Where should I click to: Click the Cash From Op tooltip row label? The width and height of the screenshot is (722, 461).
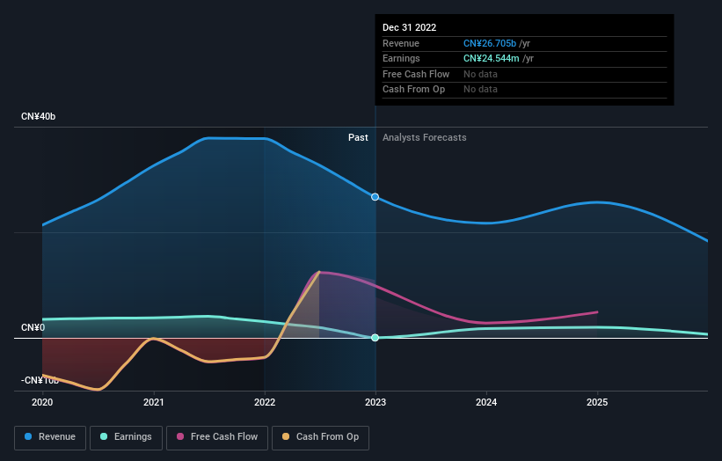coord(413,90)
